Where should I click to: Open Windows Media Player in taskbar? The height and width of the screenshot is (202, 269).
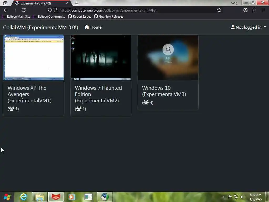pyautogui.click(x=72, y=197)
